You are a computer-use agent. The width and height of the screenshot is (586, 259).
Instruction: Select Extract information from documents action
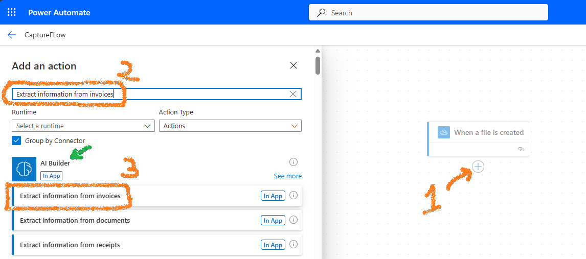click(157, 220)
